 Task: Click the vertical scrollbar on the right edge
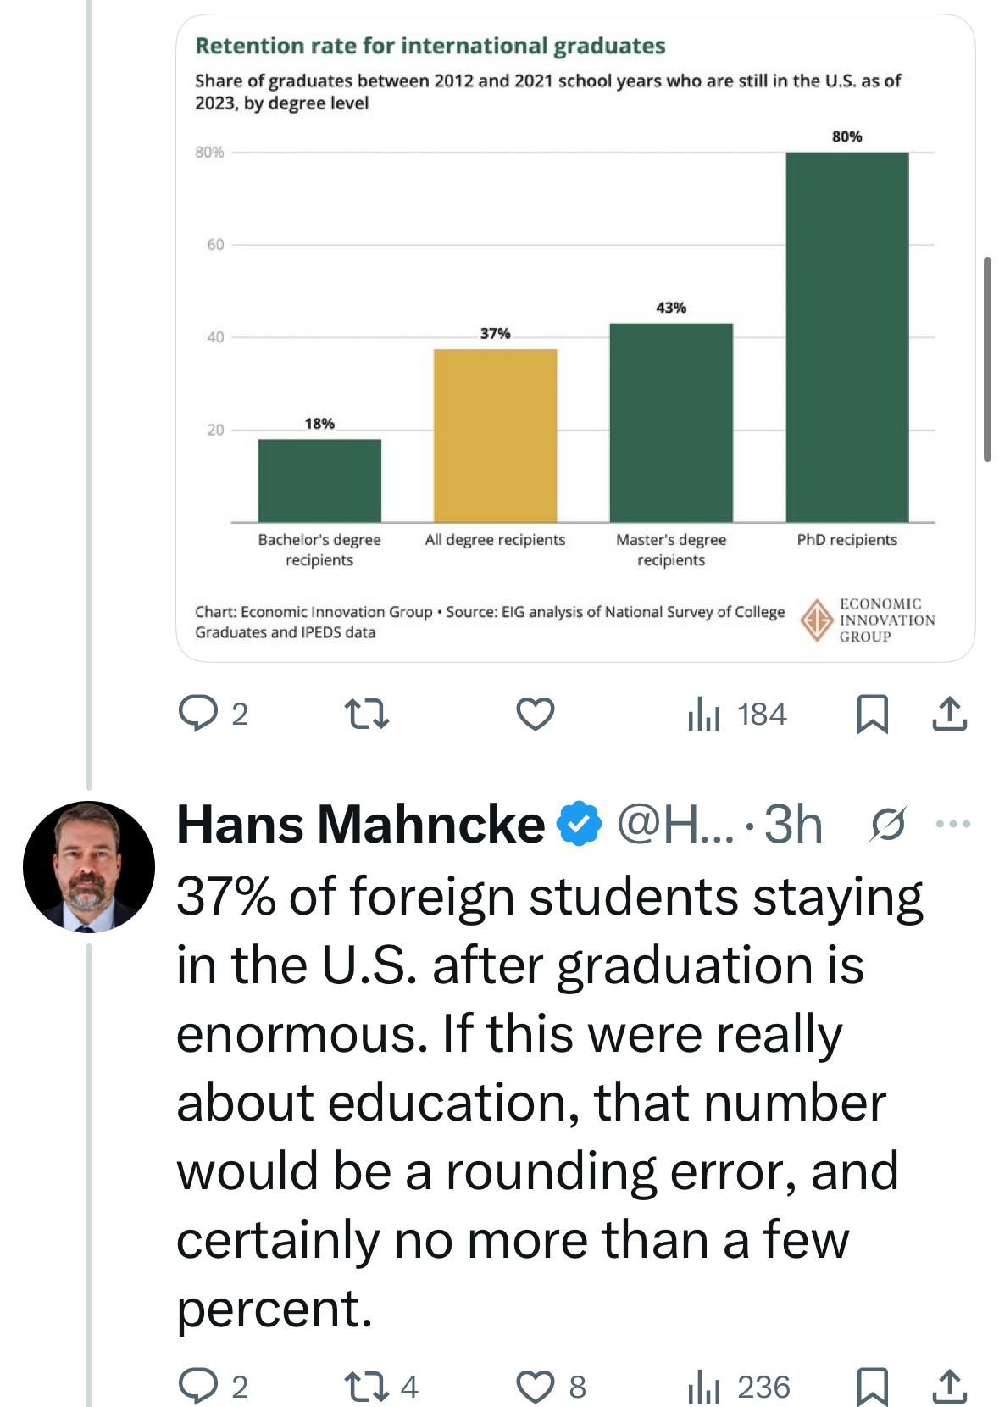click(987, 359)
